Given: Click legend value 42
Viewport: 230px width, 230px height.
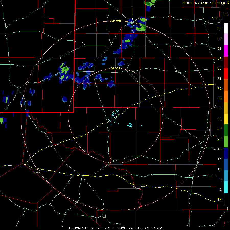Looking at the screenshot, I should [220, 89].
